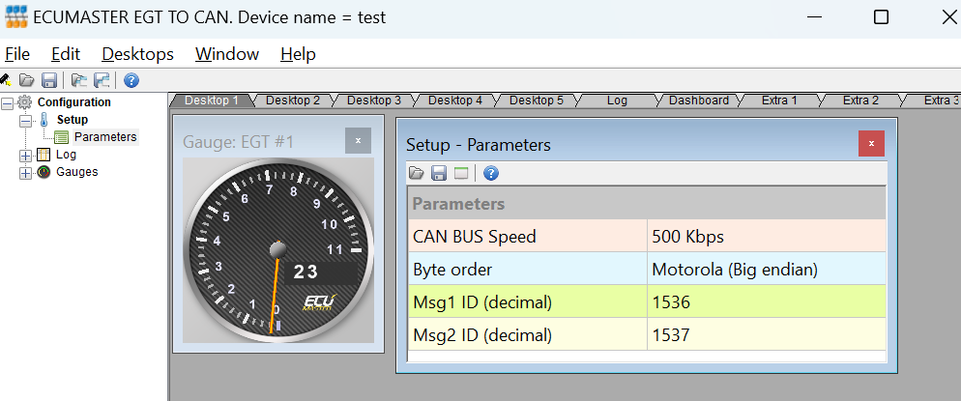The height and width of the screenshot is (401, 961).
Task: Click the gauge digital readout showing 23
Action: 321,272
